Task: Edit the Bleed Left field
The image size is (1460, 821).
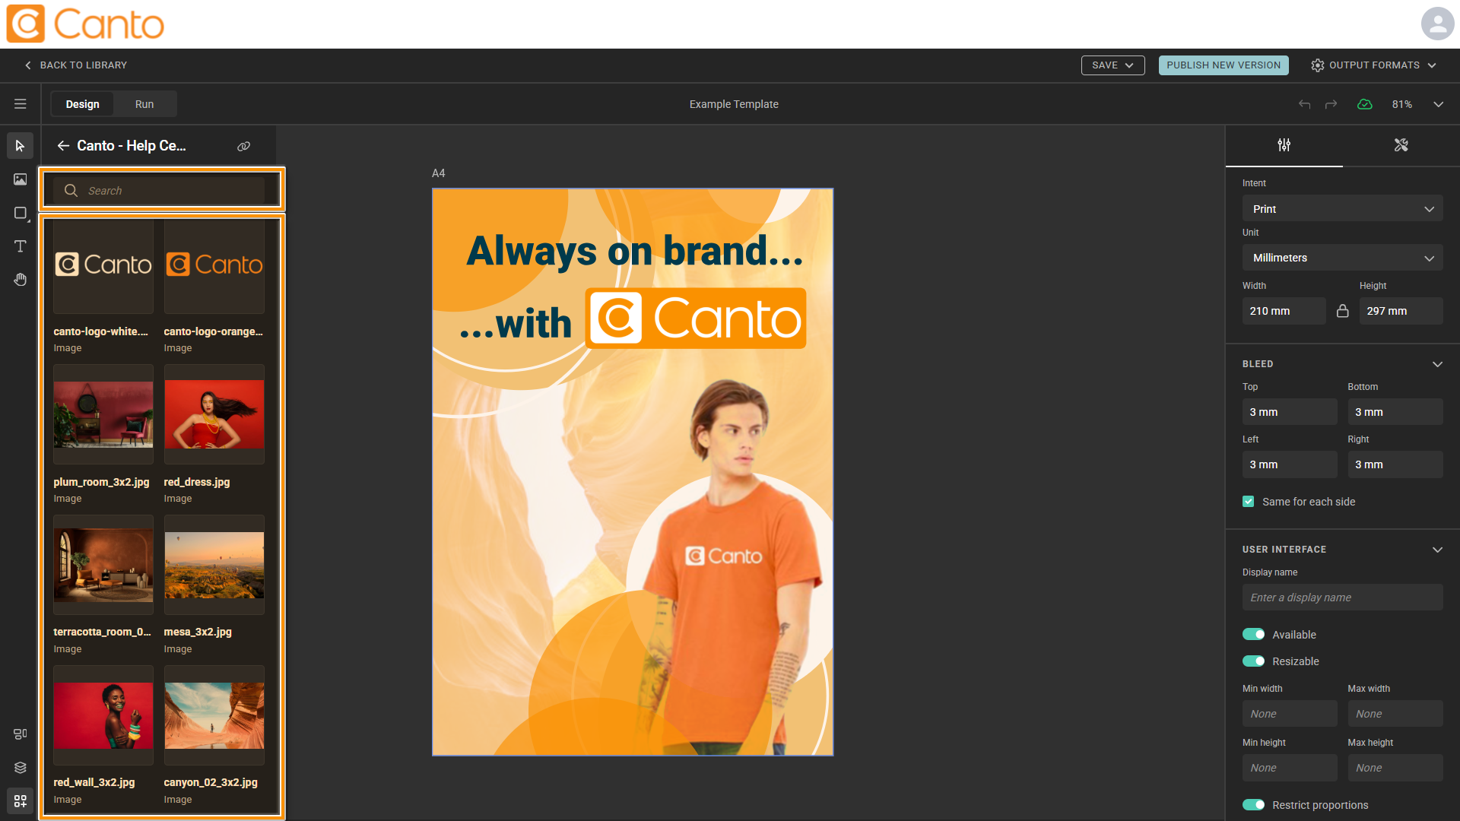Action: point(1289,464)
